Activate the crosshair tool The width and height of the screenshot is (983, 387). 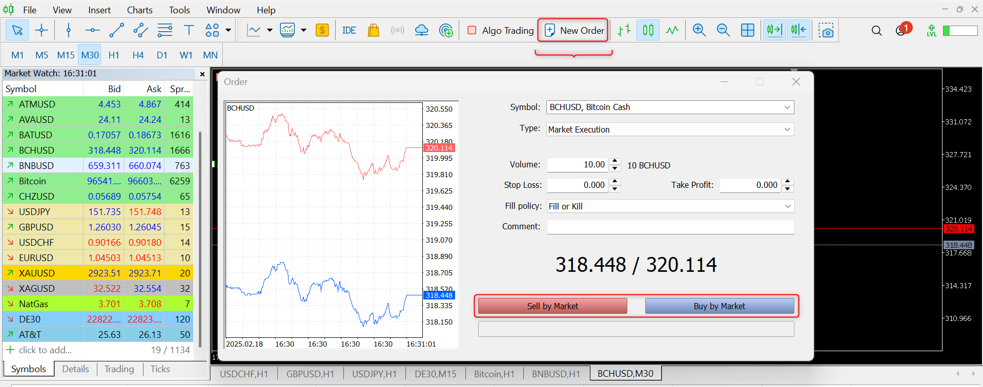point(42,30)
